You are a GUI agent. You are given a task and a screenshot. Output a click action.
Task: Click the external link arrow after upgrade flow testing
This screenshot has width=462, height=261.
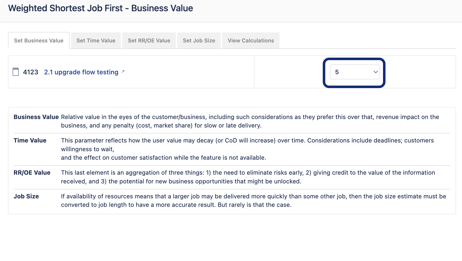click(123, 72)
